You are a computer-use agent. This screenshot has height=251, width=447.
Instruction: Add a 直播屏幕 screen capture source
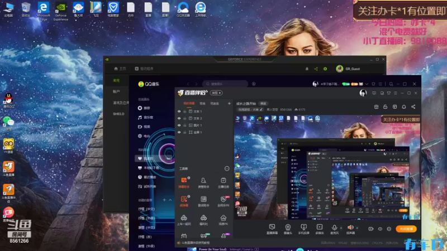coord(272,229)
